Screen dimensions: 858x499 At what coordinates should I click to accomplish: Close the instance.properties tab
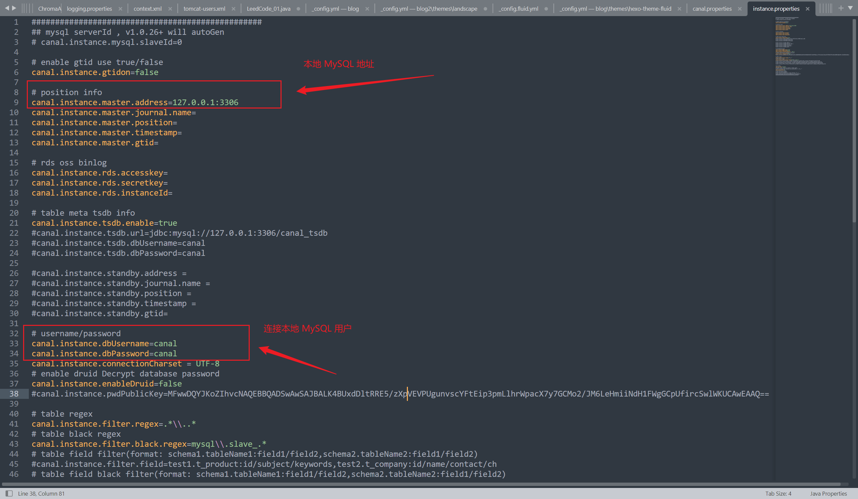click(x=808, y=9)
